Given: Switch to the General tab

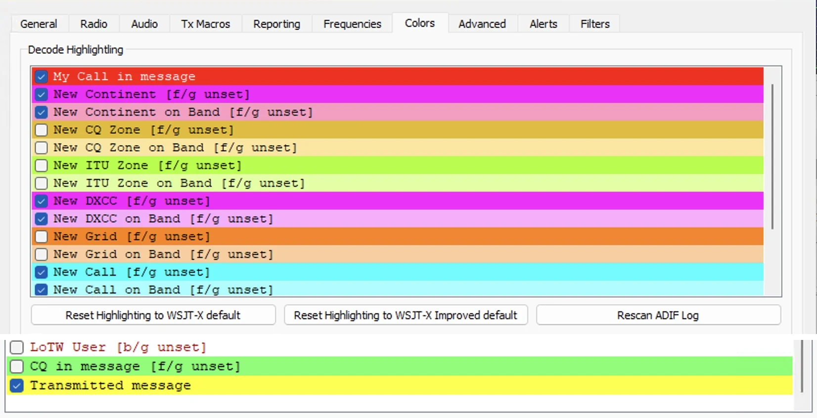Looking at the screenshot, I should pos(39,24).
